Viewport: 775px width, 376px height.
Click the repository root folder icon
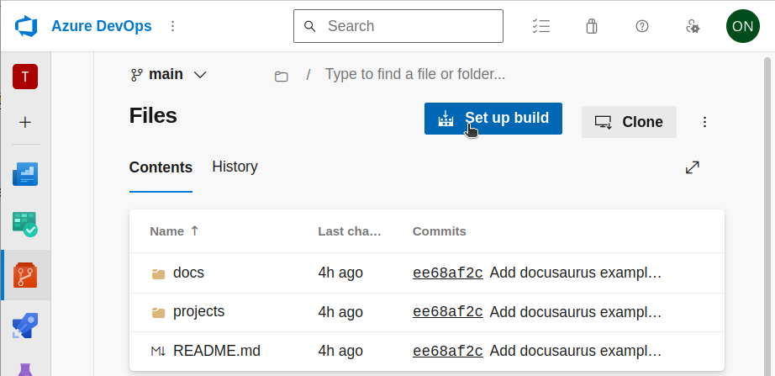pyautogui.click(x=282, y=76)
